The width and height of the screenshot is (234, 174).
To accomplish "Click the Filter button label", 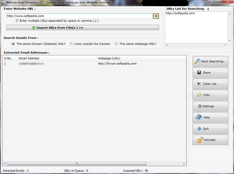I will 207,95.
